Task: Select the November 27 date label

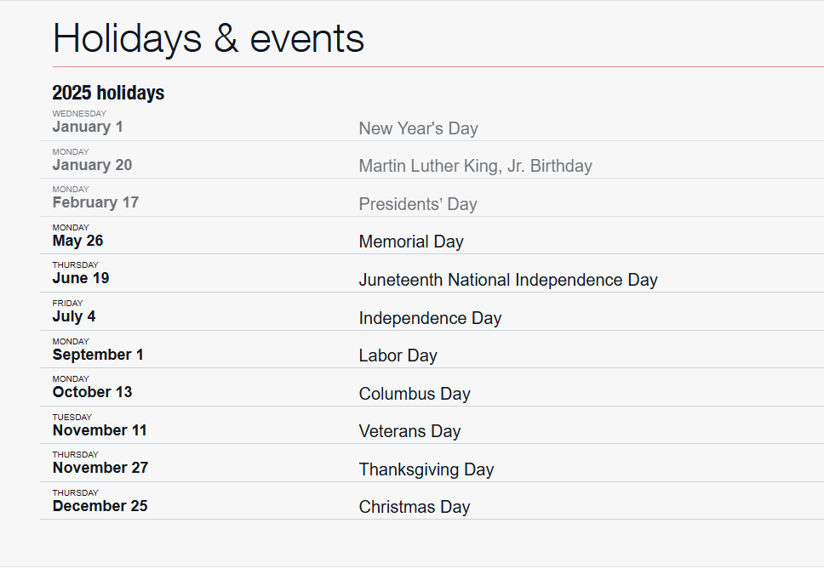Action: [100, 468]
